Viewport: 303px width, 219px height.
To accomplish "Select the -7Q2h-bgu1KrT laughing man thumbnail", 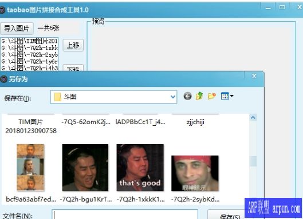I will [85, 168].
